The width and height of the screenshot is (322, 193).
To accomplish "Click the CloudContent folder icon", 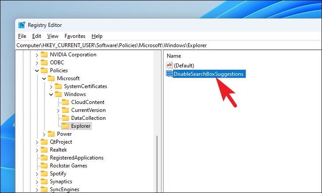I will 65,102.
